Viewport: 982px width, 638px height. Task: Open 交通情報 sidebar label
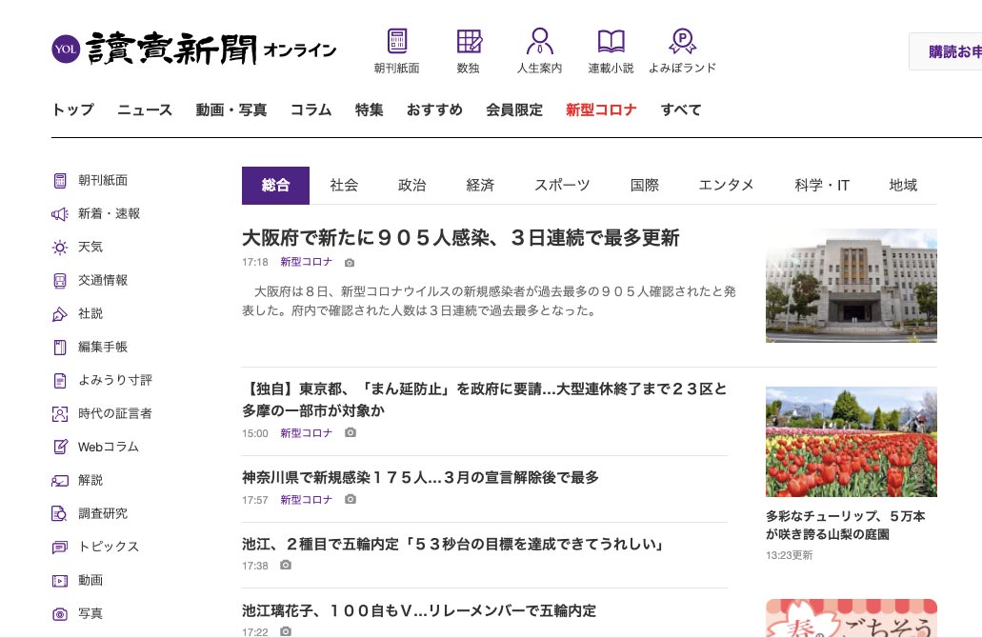tap(103, 281)
